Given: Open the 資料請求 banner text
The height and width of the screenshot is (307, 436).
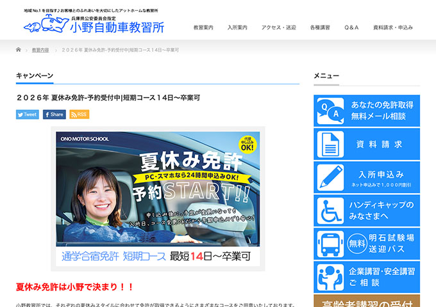Looking at the screenshot, I should [379, 144].
